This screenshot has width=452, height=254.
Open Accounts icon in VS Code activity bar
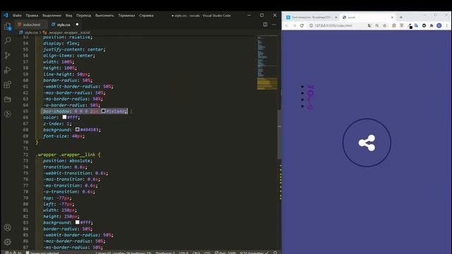coord(8,227)
